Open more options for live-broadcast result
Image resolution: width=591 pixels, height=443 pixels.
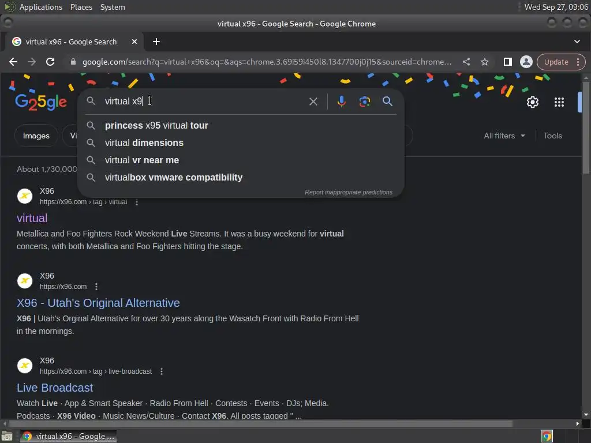tap(162, 371)
